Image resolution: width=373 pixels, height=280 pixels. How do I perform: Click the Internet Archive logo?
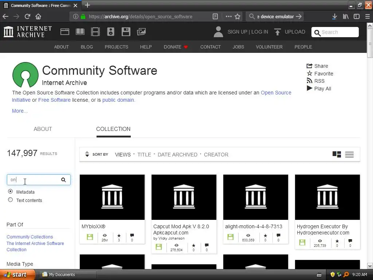[28, 32]
